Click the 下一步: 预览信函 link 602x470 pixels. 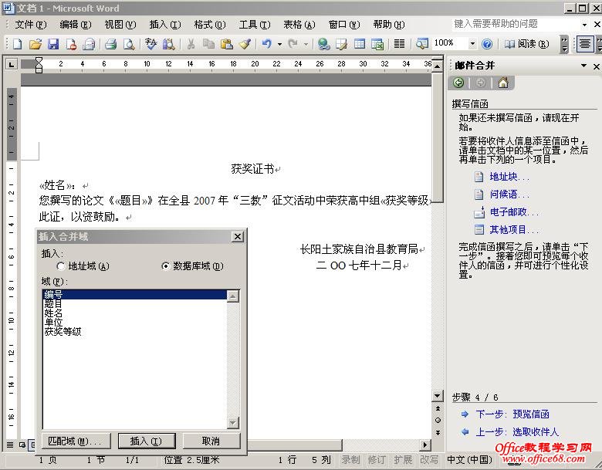(x=512, y=414)
